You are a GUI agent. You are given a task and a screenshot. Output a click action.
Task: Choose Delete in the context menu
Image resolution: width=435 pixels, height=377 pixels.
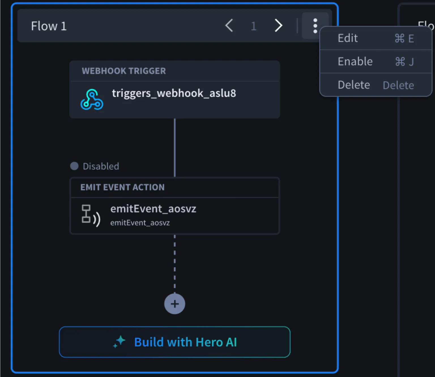[376, 85]
